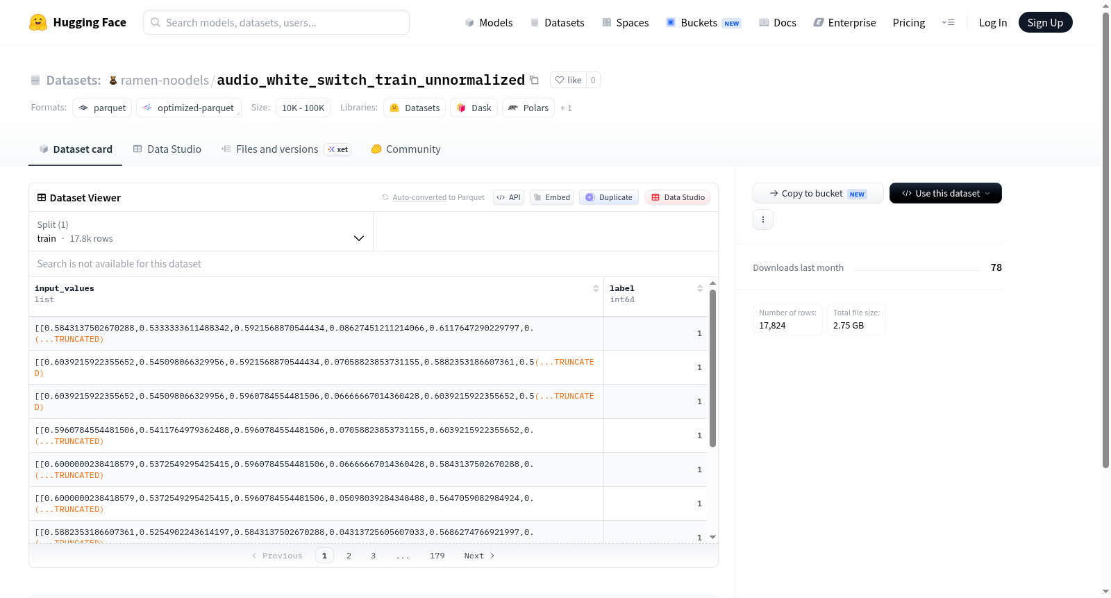Click the Hugging Face logo icon

pyautogui.click(x=38, y=22)
